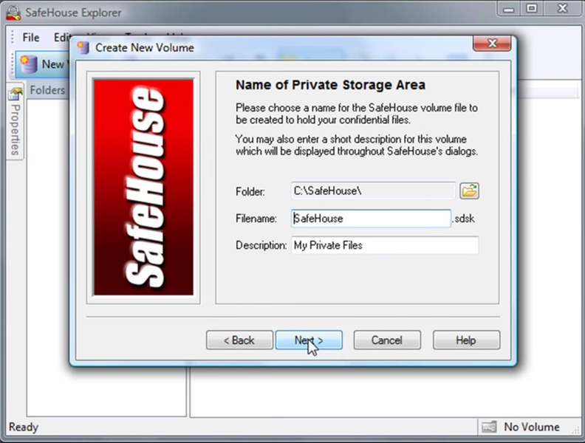Click the SafeHouse red logo banner
Viewport: 585px width, 443px height.
143,188
